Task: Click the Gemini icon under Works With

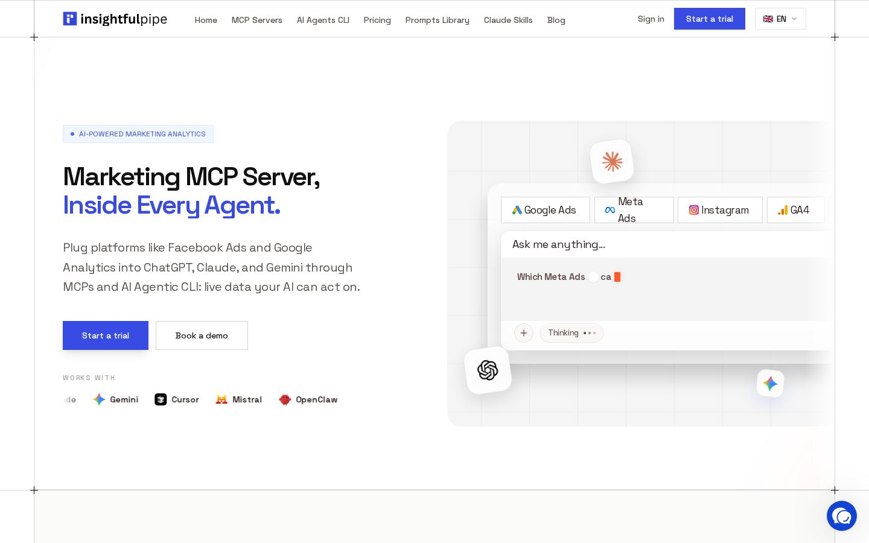Action: click(x=100, y=399)
